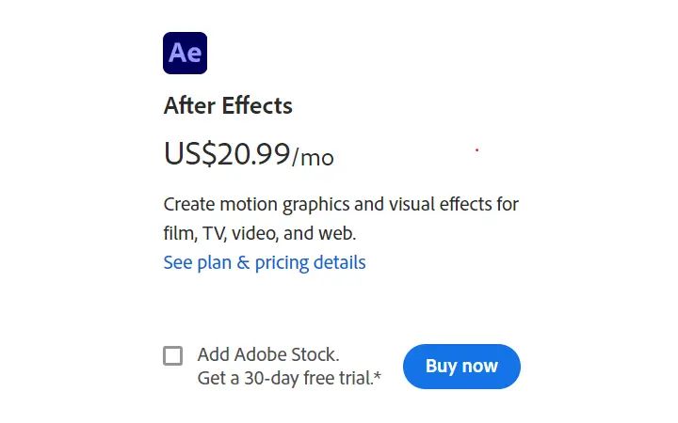Select the After Effects product heading
The height and width of the screenshot is (423, 678).
coord(228,105)
